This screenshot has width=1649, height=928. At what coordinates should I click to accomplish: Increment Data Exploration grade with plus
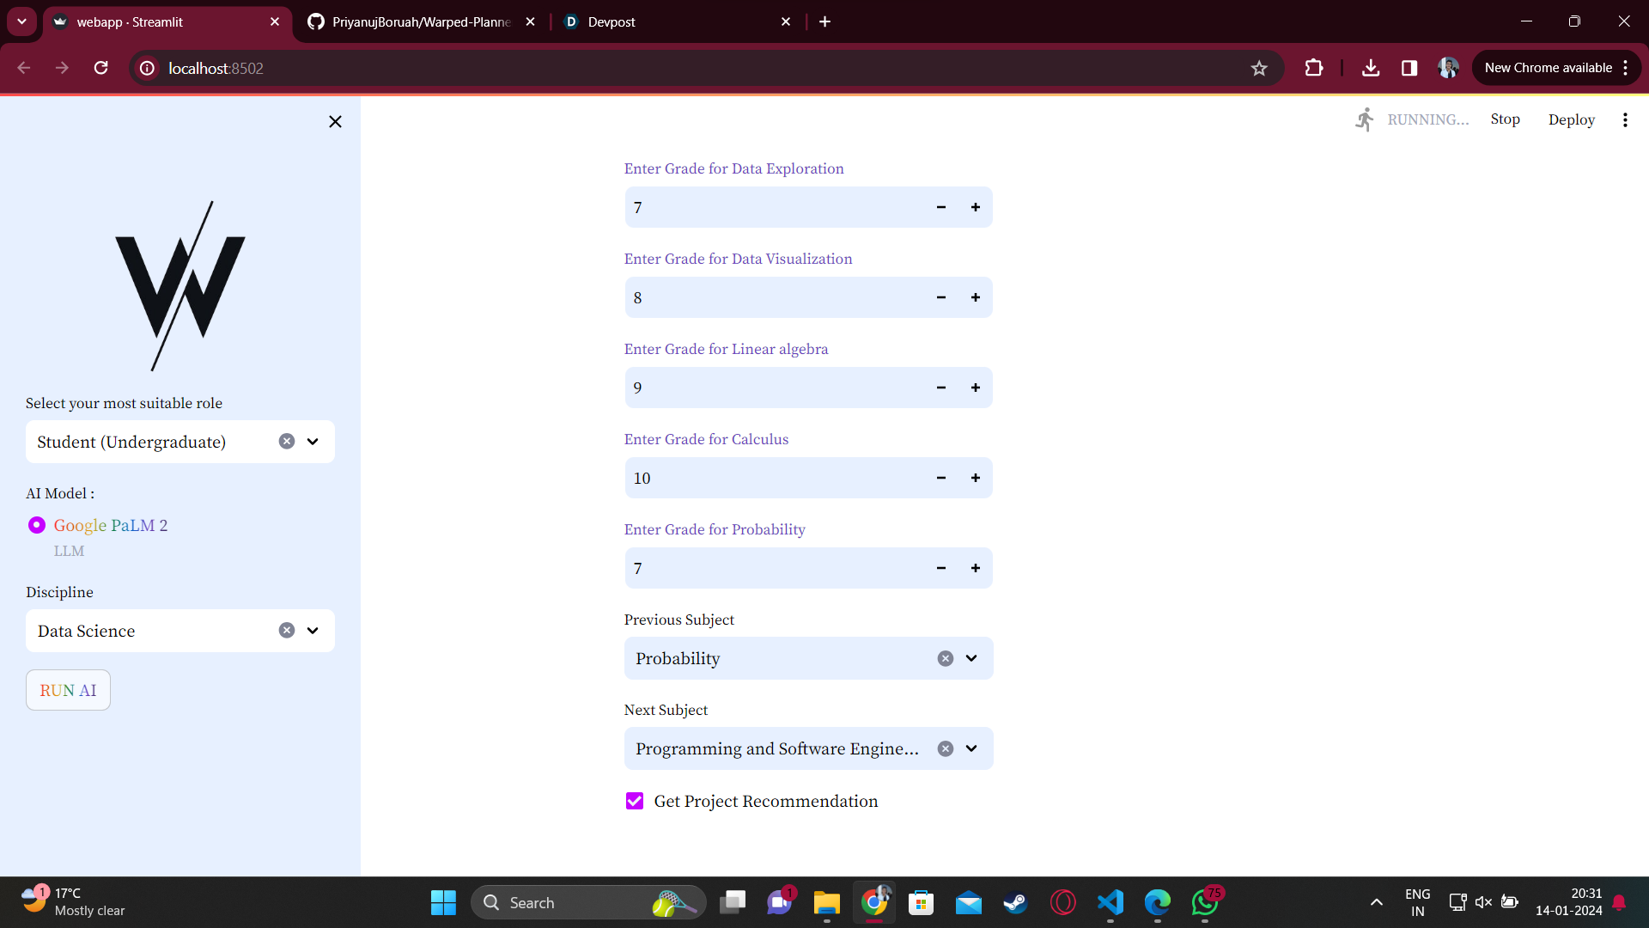coord(976,208)
